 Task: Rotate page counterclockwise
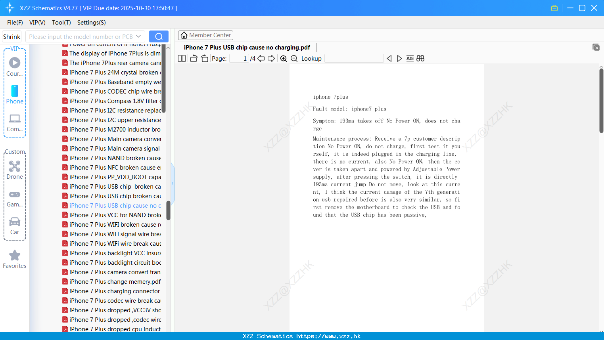tap(194, 59)
